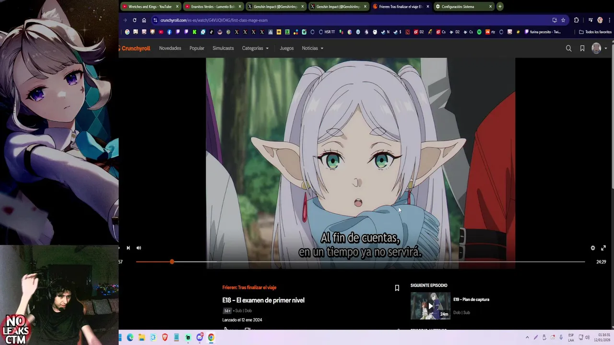Reload the current page

point(134,20)
